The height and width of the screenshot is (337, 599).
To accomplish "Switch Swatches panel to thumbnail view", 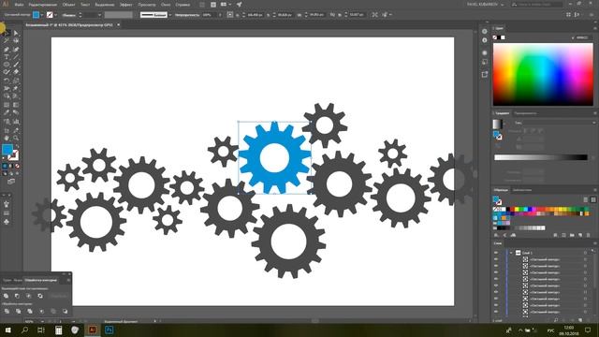I will pyautogui.click(x=593, y=199).
